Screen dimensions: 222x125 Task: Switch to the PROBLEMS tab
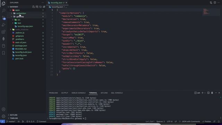(53, 93)
